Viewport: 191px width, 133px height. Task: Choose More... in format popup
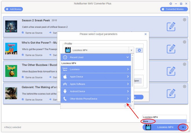165,121
